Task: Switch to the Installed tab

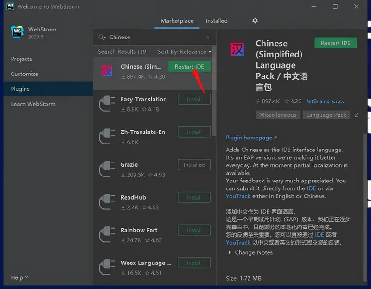Action: [217, 21]
